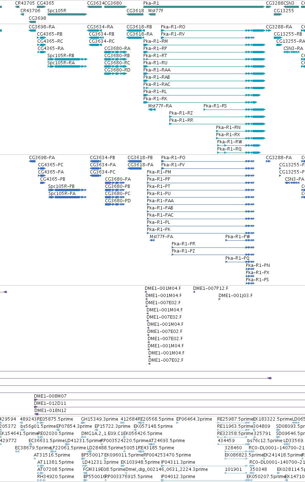Select protein Pka-R1-PS
The width and height of the screenshot is (305, 482).
(257, 280)
